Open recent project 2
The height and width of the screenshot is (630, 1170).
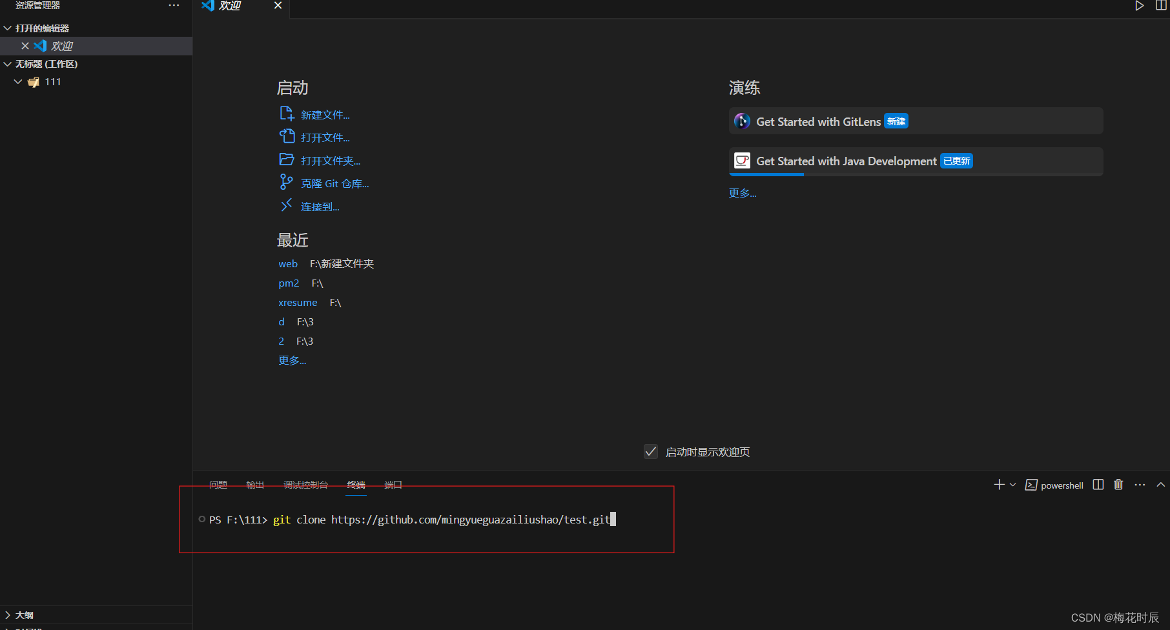tap(281, 341)
